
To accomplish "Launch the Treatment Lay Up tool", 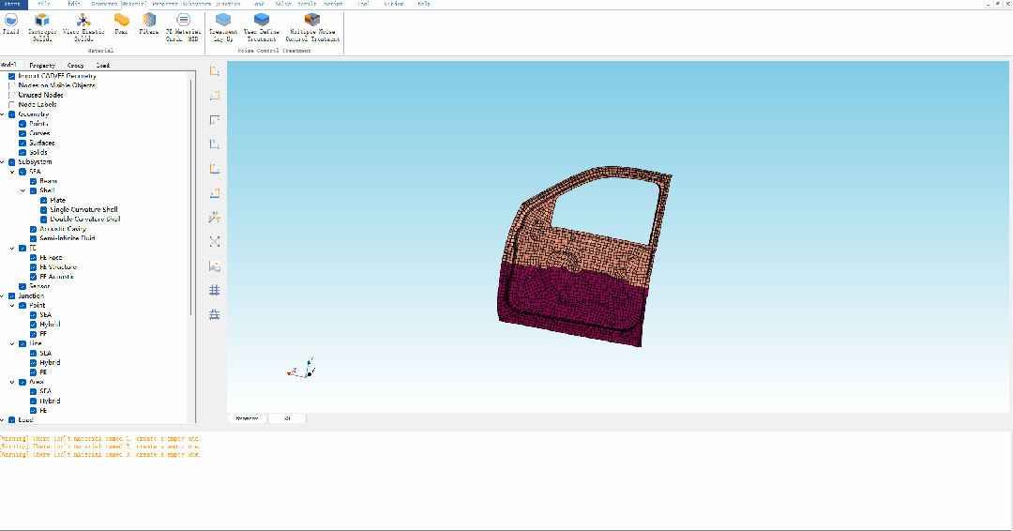I will [223, 27].
